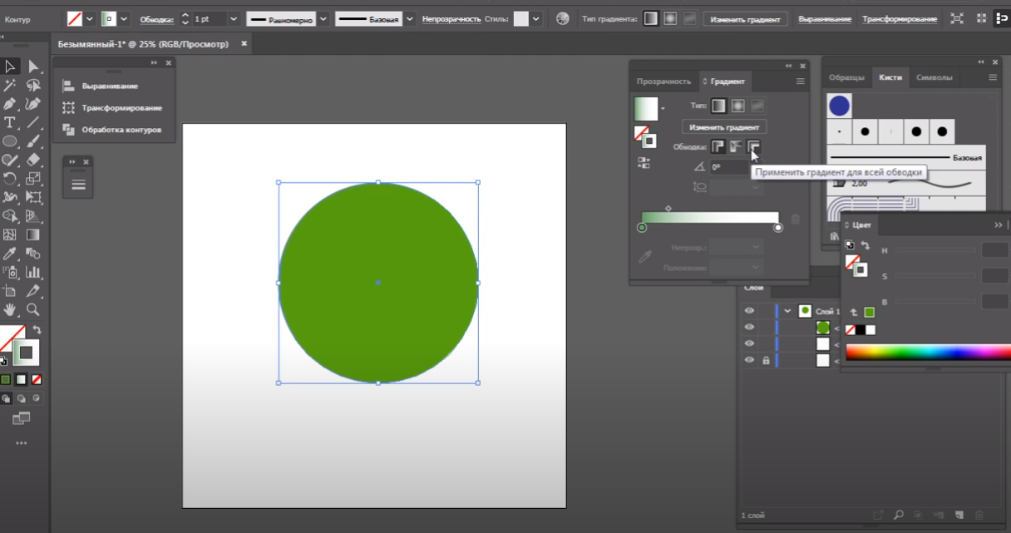Image resolution: width=1011 pixels, height=533 pixels.
Task: Select the Ellipse tool
Action: [10, 141]
